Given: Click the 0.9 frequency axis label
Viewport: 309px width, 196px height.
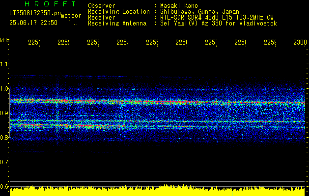Looking at the screenshot, I should (4, 113).
